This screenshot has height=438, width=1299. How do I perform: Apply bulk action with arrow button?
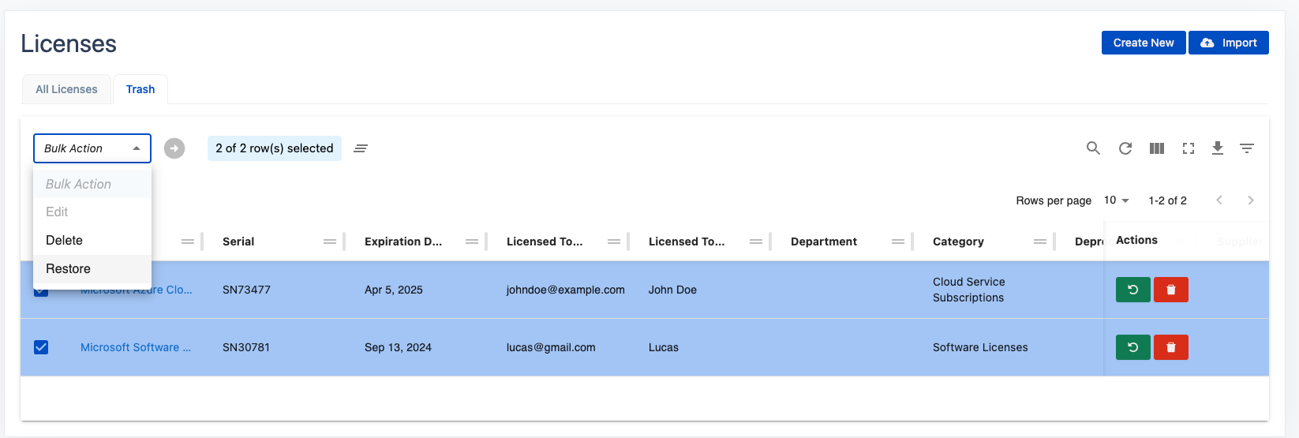(x=174, y=148)
